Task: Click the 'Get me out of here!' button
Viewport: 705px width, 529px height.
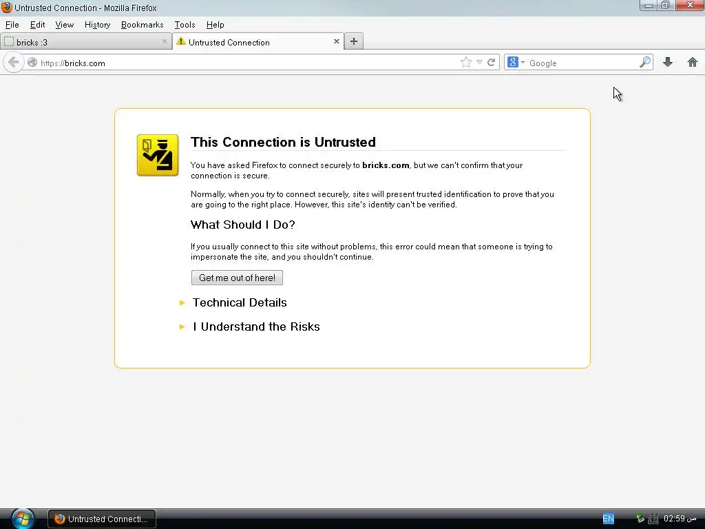Action: pyautogui.click(x=237, y=278)
